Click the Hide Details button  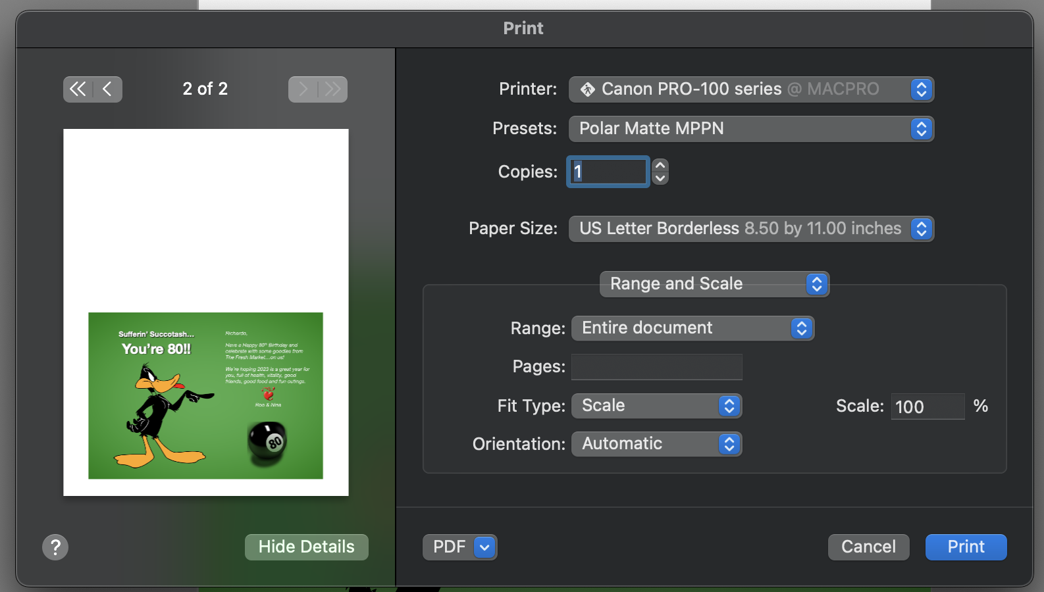[307, 547]
